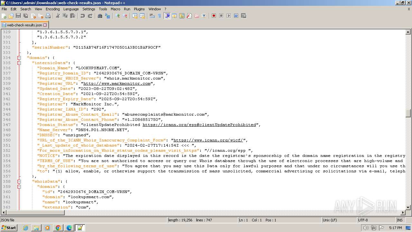Collapse the "domain" fold on line 334

coord(19,58)
